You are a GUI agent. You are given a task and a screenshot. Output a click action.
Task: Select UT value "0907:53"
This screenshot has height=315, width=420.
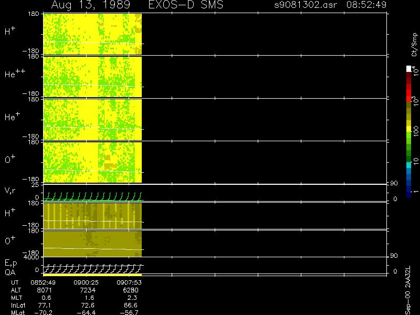click(129, 282)
